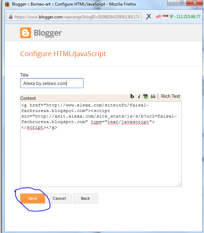Image resolution: width=204 pixels, height=233 pixels.
Task: Click the stop loading X icon
Action: [148, 17]
